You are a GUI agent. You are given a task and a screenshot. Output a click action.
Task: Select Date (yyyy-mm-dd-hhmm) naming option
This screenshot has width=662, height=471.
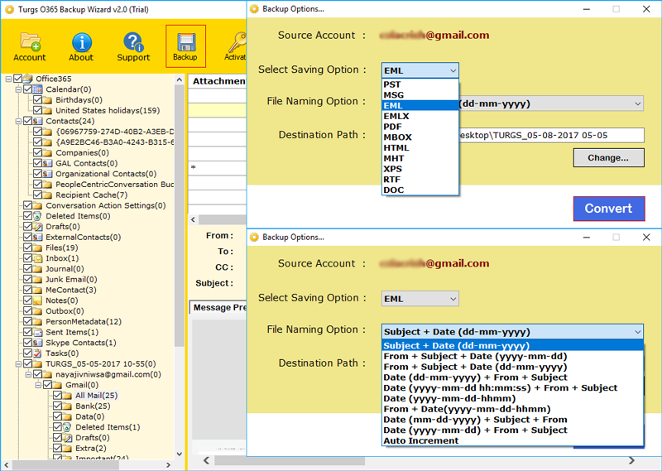[x=512, y=398]
